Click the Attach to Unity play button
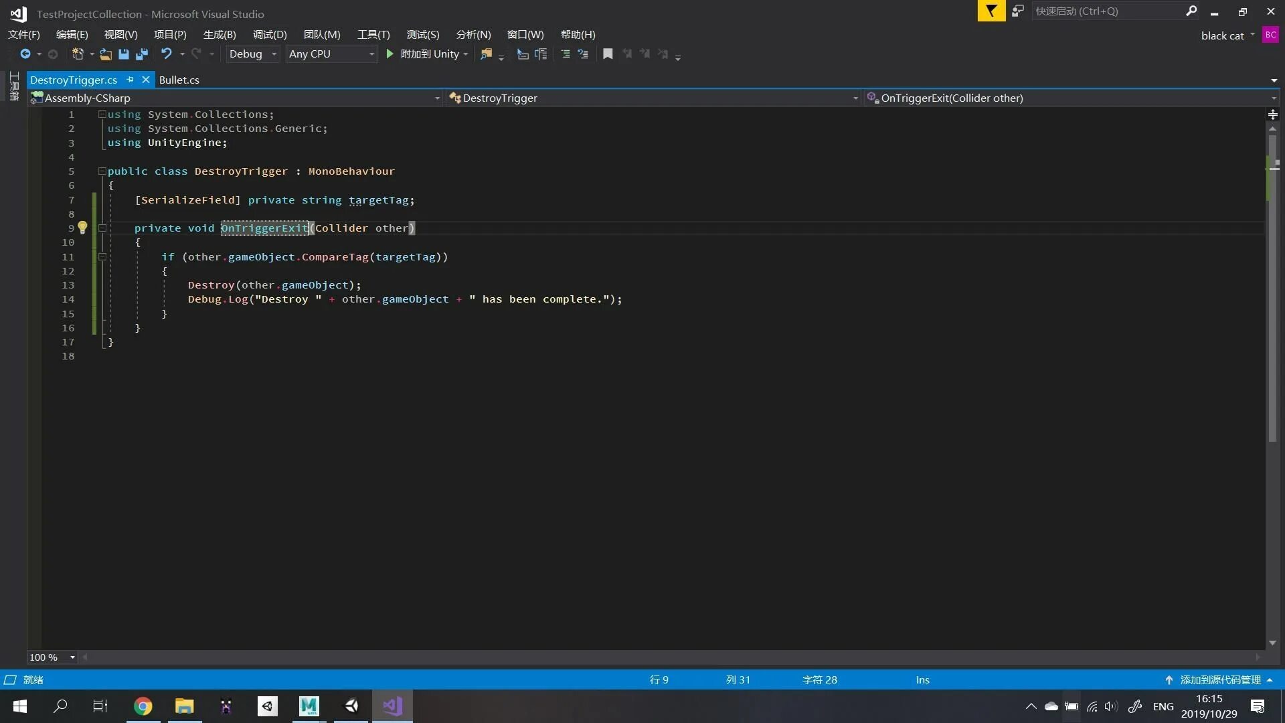 tap(389, 54)
